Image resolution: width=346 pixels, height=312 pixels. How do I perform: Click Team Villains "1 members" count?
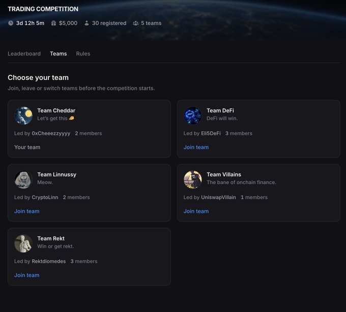[254, 197]
